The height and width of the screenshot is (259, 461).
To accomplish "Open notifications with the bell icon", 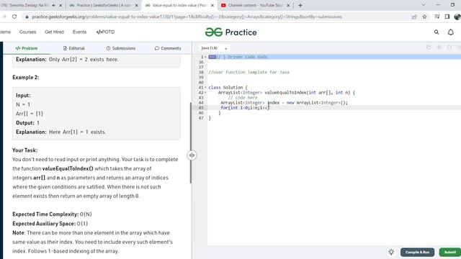I will pos(450,32).
